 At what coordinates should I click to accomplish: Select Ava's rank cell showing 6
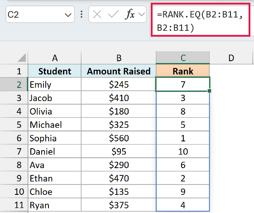[183, 165]
